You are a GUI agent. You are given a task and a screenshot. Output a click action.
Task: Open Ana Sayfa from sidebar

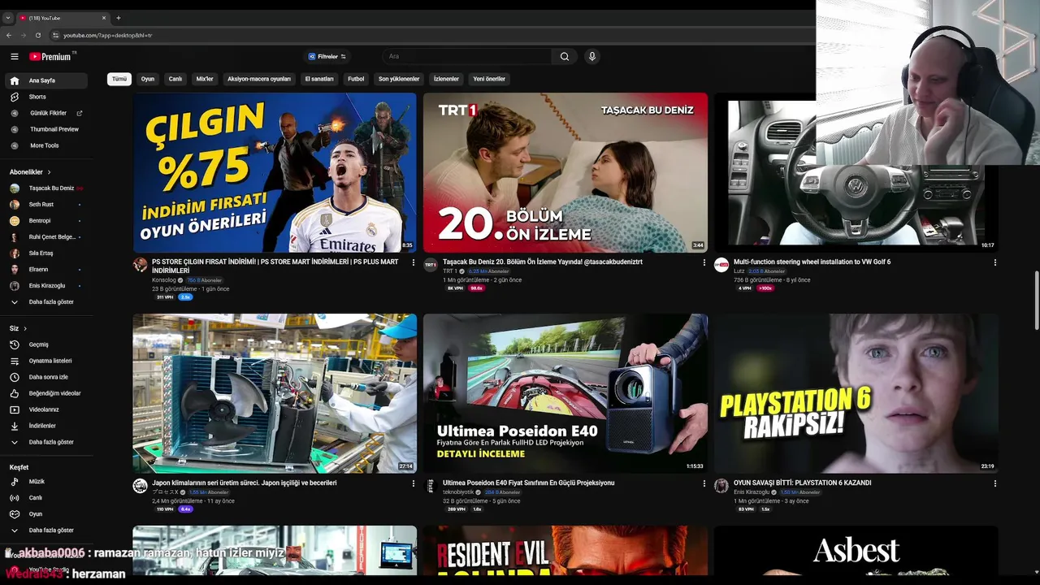[47, 80]
